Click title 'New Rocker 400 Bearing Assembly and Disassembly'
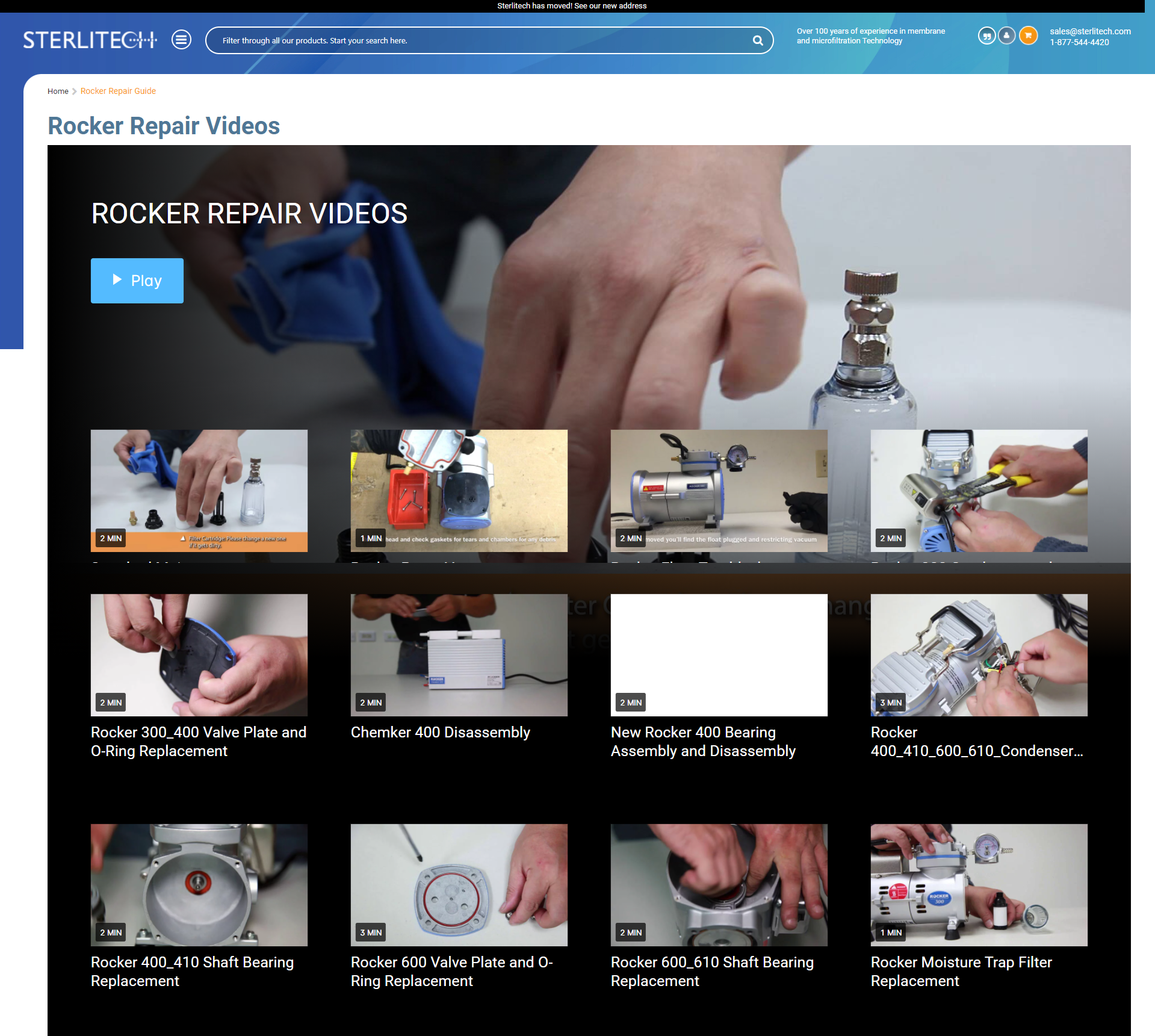Image resolution: width=1155 pixels, height=1036 pixels. coord(703,742)
